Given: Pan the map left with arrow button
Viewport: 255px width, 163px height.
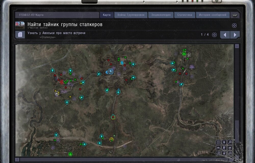Looking at the screenshot, I should click(x=219, y=148).
